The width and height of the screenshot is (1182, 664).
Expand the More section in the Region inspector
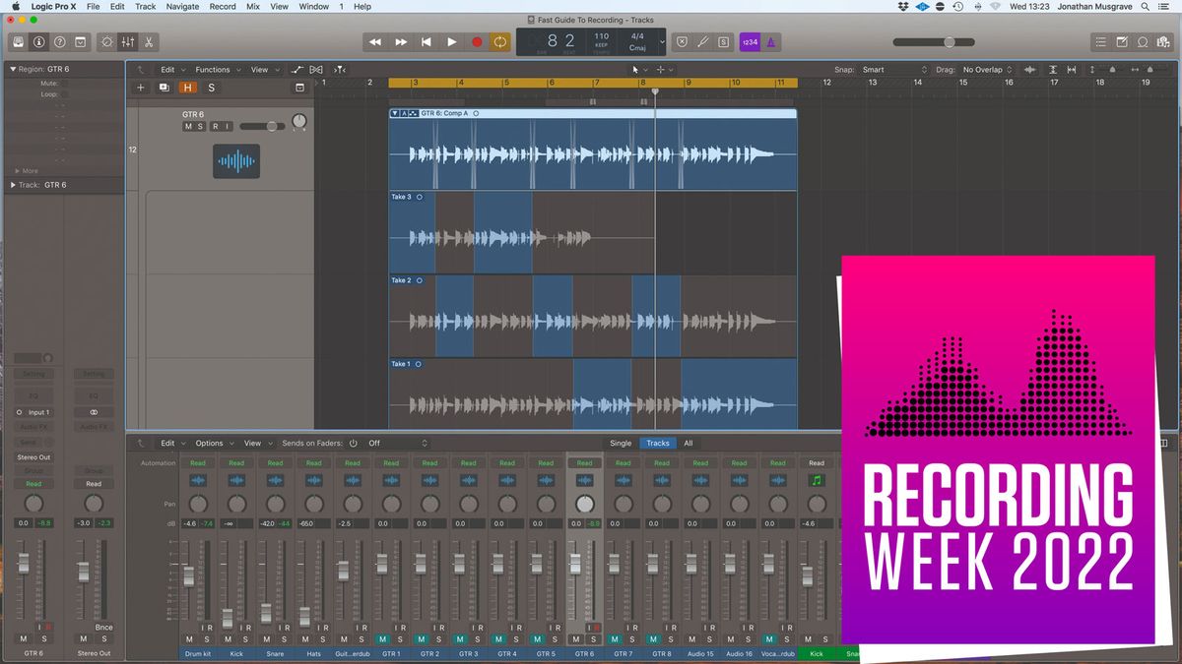coord(27,170)
